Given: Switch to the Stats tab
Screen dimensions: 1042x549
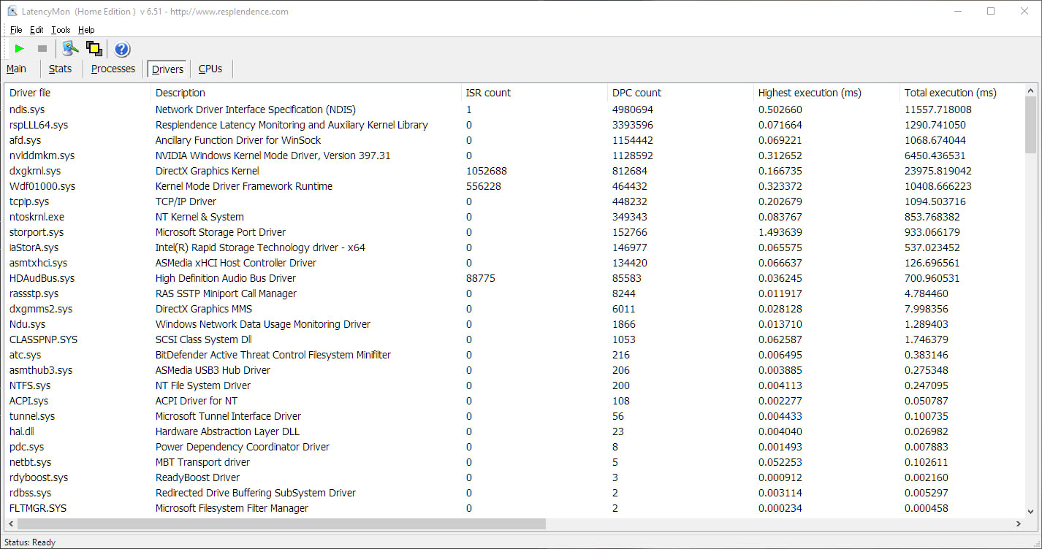Looking at the screenshot, I should [x=60, y=69].
